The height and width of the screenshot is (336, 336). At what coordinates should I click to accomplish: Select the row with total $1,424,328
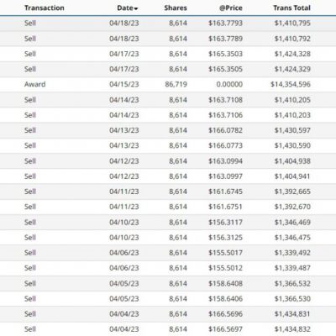click(x=168, y=54)
